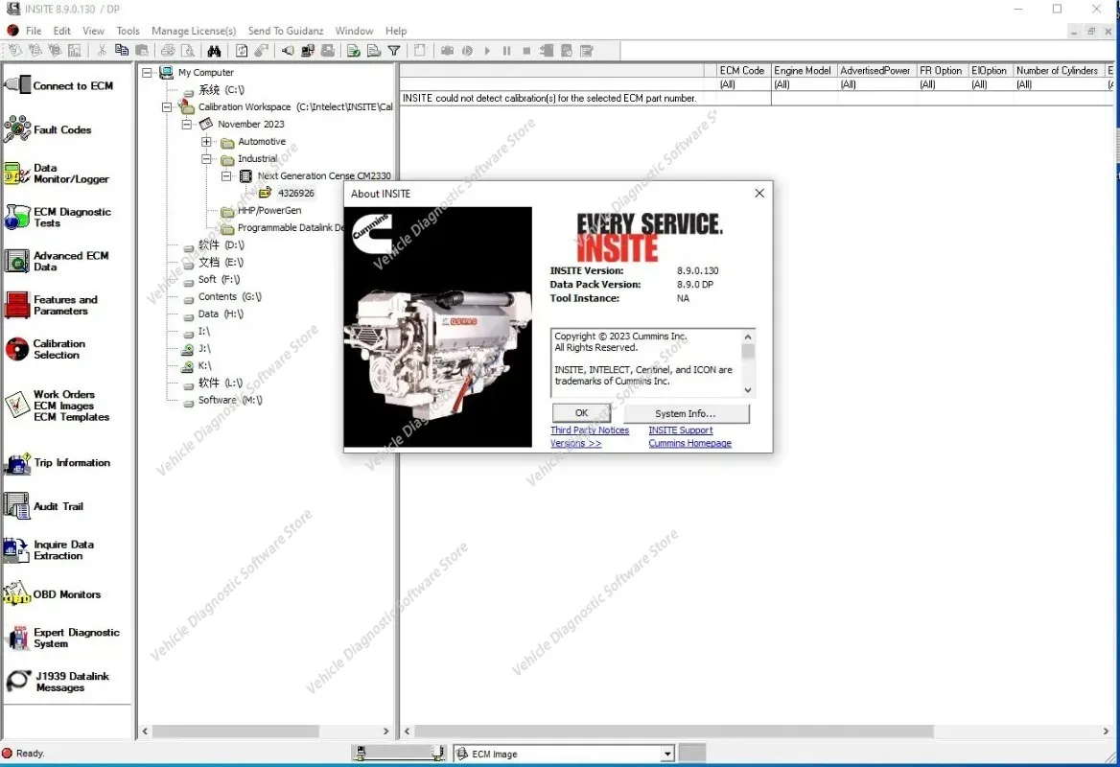
Task: Click the System Info... button
Action: (687, 413)
